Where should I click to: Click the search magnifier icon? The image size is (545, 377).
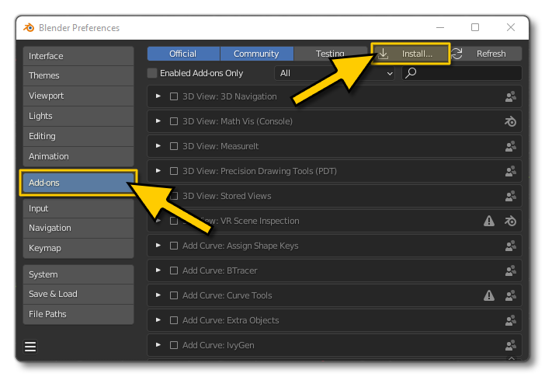click(x=411, y=73)
